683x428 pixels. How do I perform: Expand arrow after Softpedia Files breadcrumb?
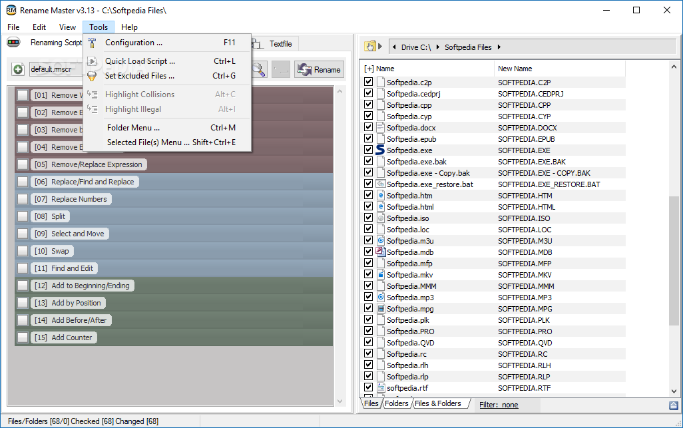click(x=499, y=47)
